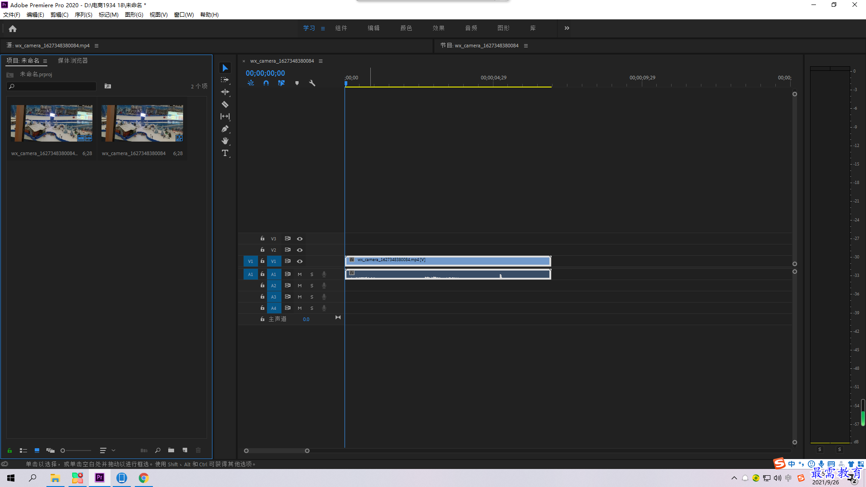Select the Razor tool
The width and height of the screenshot is (866, 487).
coord(225,104)
